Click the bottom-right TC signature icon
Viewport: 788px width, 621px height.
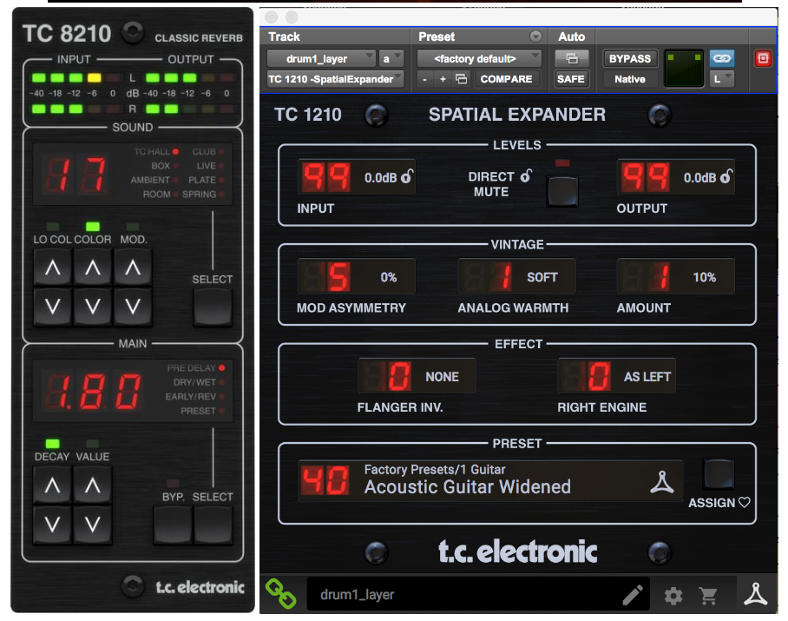click(x=756, y=594)
